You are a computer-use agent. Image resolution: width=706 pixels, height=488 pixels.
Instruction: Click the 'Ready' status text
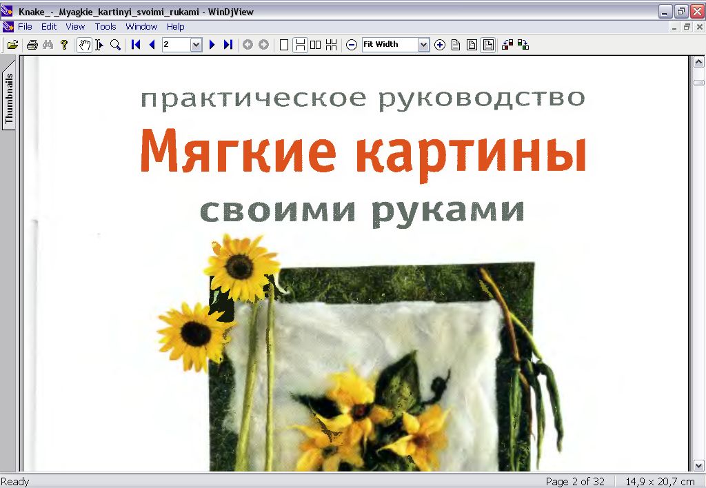15,482
